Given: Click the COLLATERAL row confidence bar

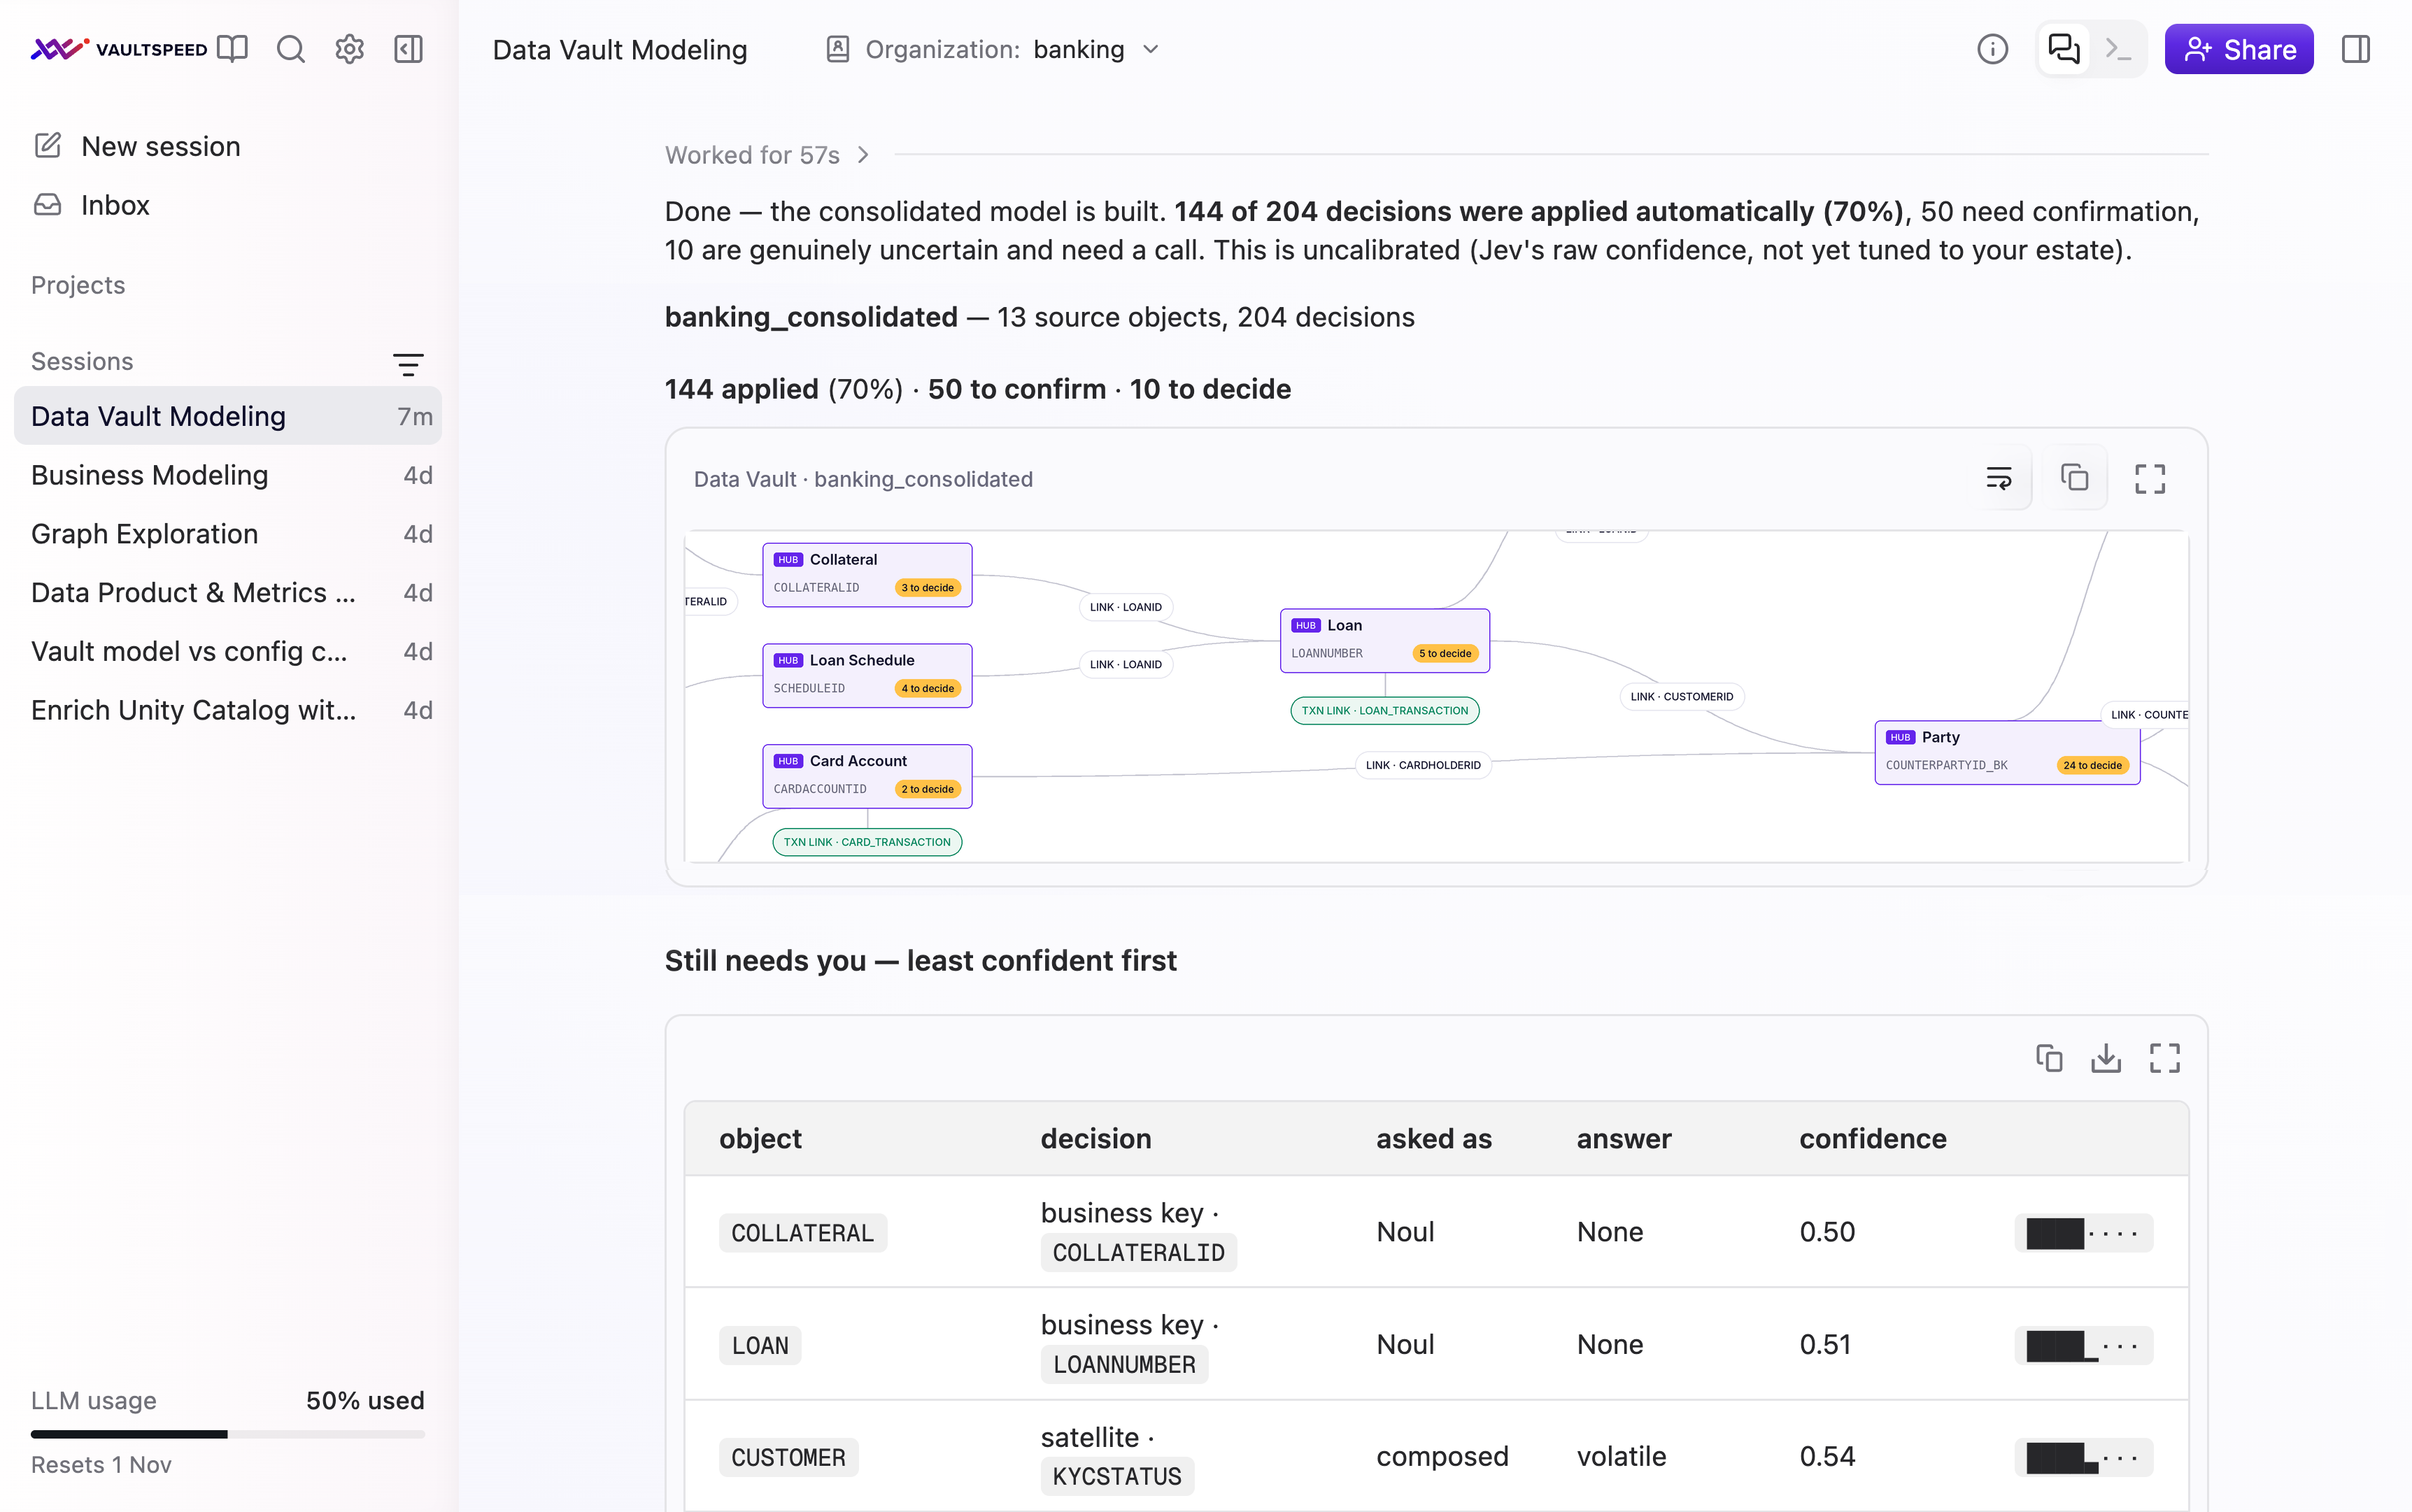Looking at the screenshot, I should point(2083,1233).
